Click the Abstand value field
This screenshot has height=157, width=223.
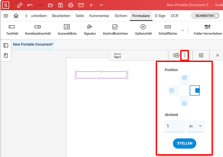click(175, 126)
